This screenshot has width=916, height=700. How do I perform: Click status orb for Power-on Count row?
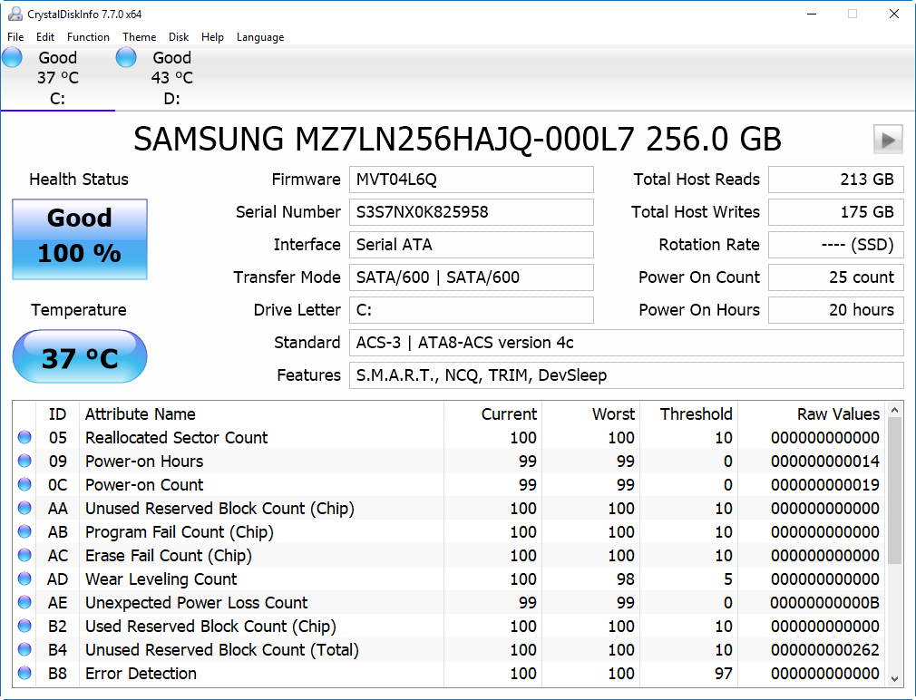pos(24,484)
